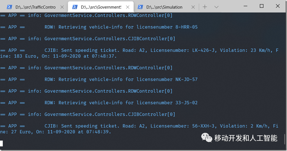
Task: Close the Simulation terminal tab
Action: 193,7
